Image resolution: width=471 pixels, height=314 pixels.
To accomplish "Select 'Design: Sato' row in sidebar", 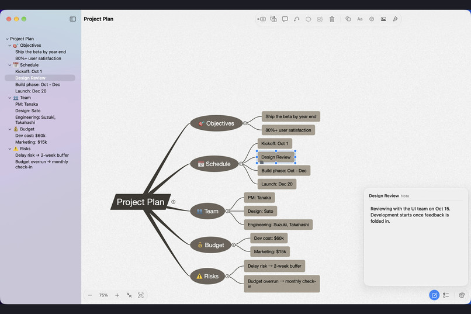I will click(x=27, y=111).
